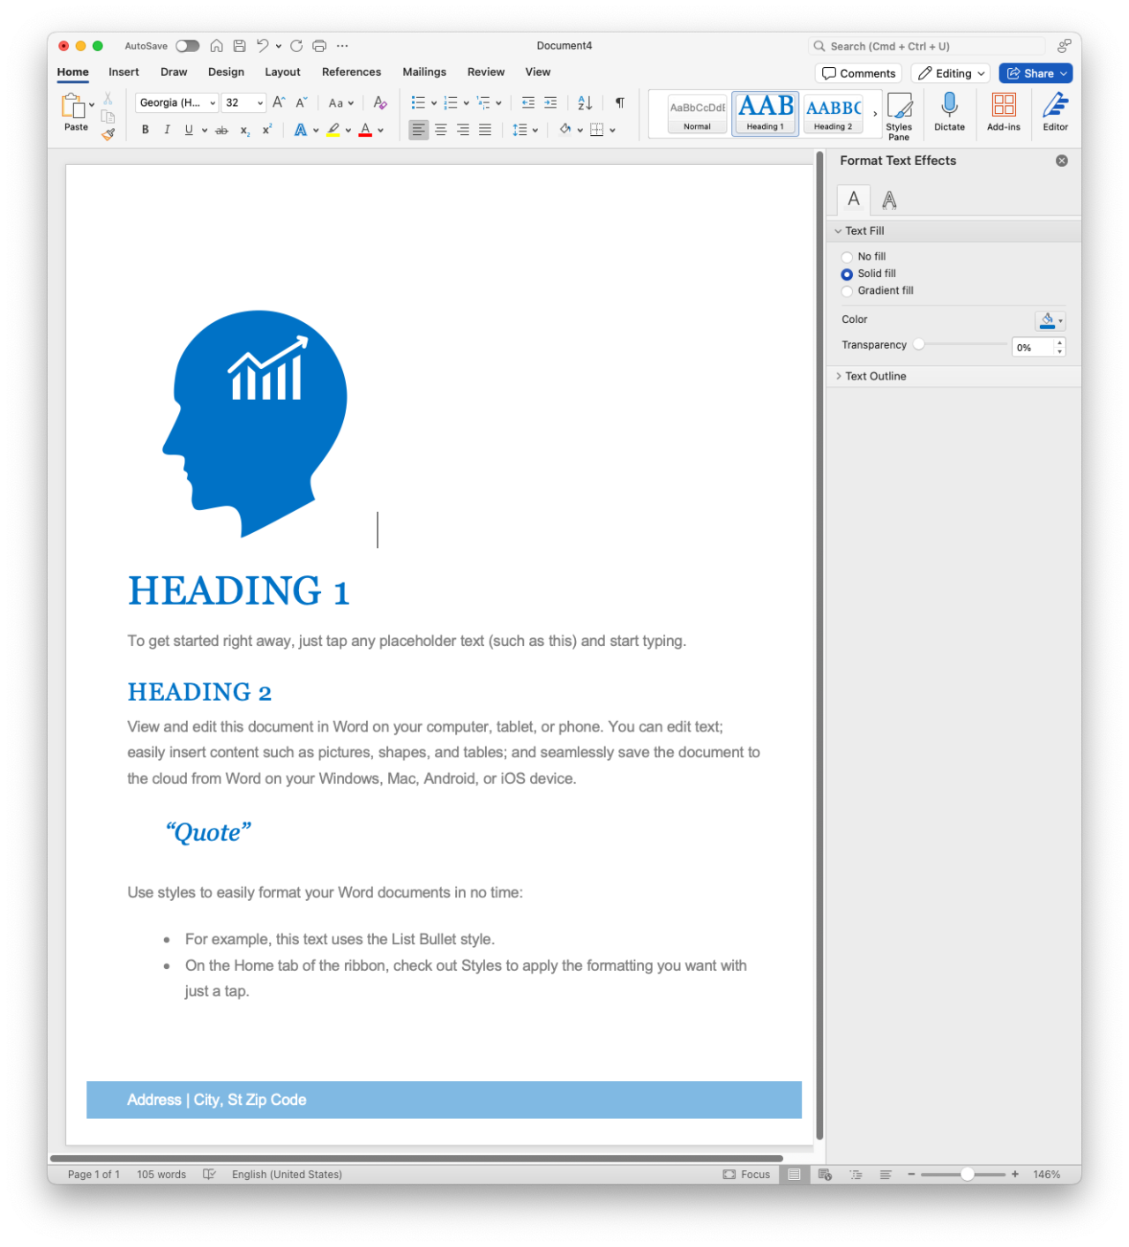
Task: Open the Sort tool
Action: click(584, 102)
